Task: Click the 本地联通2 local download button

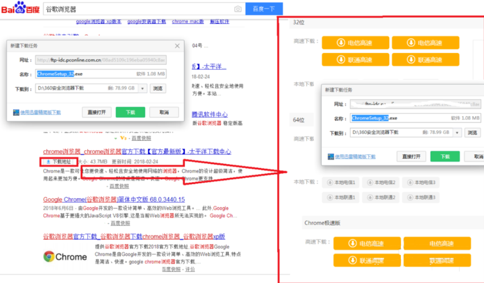Action: click(x=381, y=198)
